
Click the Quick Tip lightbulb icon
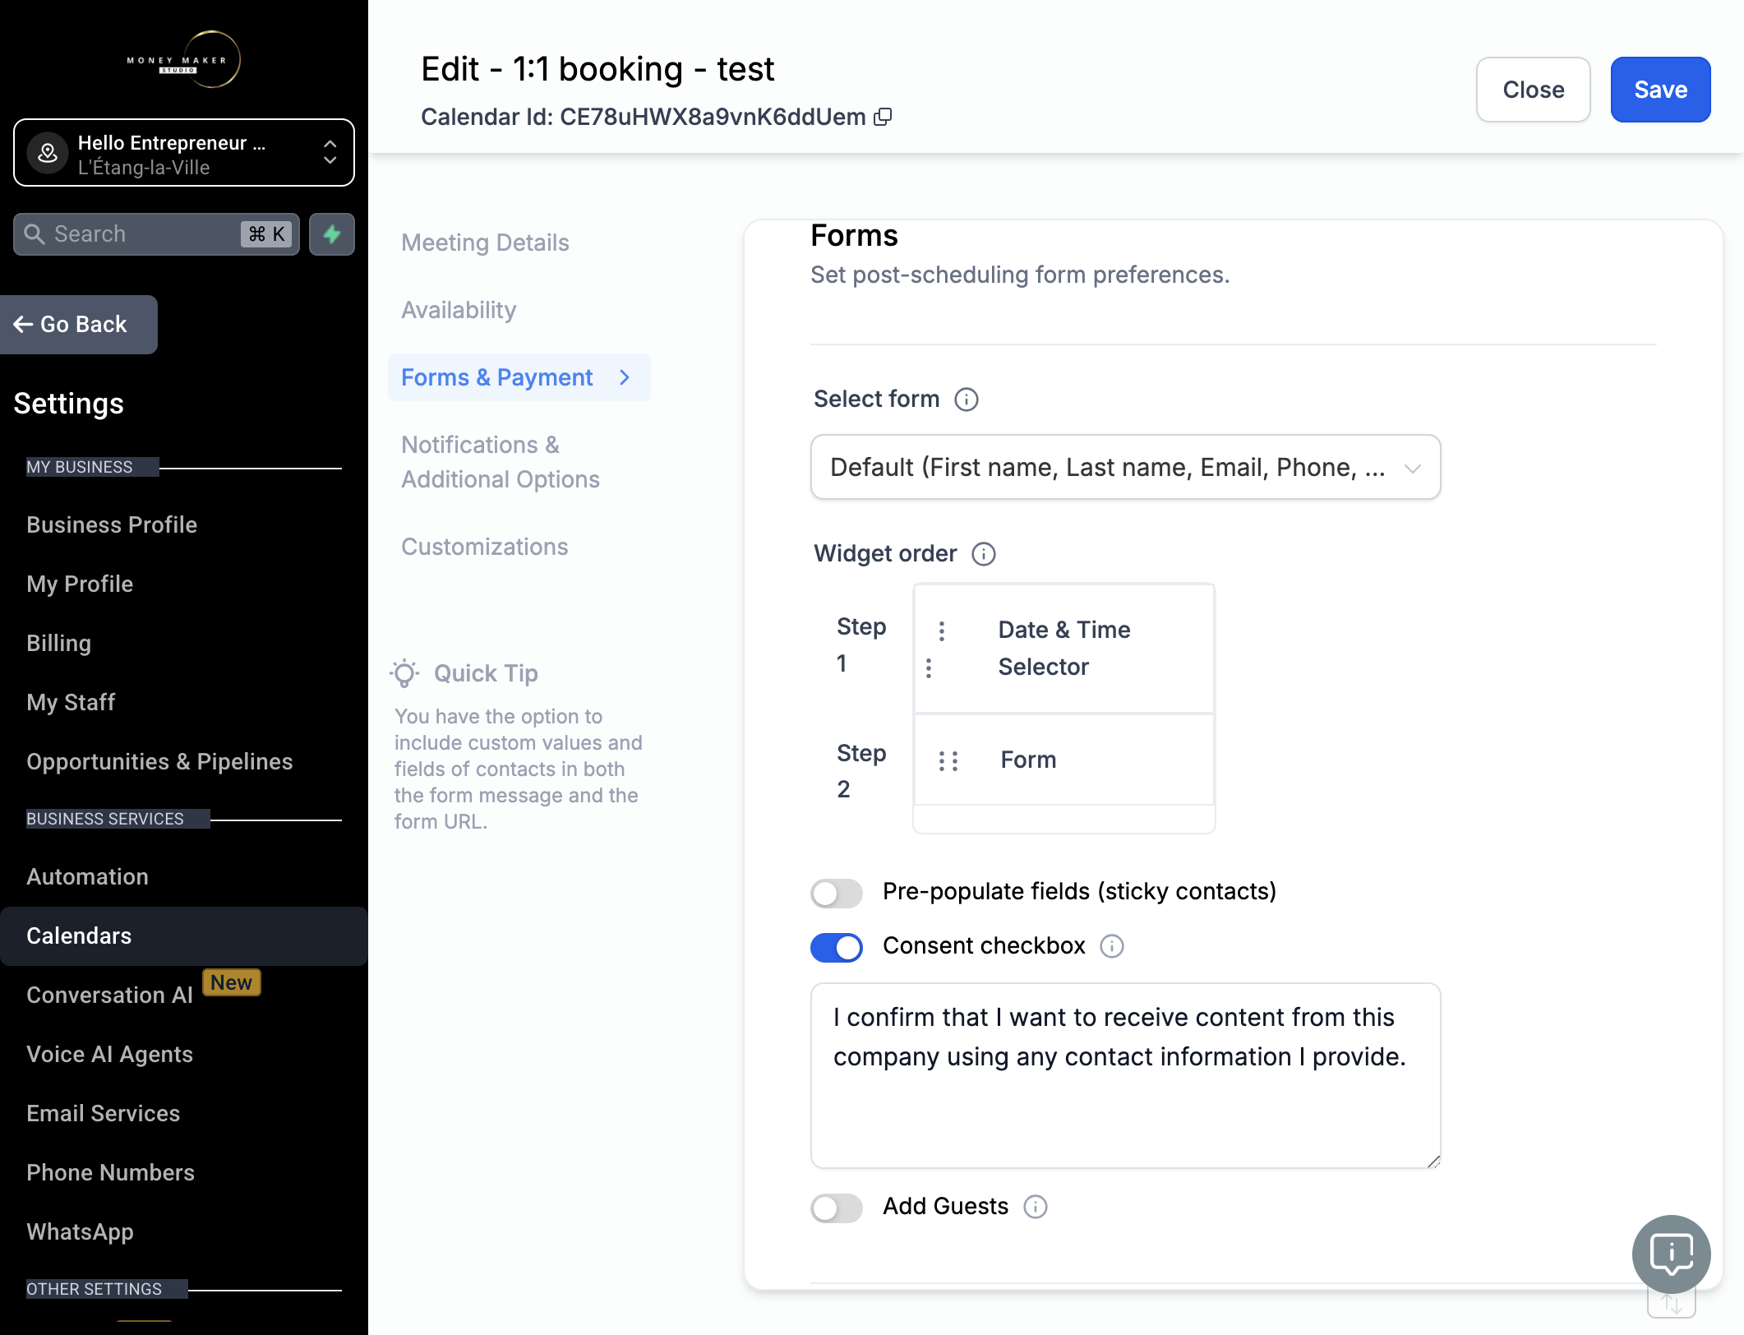404,673
